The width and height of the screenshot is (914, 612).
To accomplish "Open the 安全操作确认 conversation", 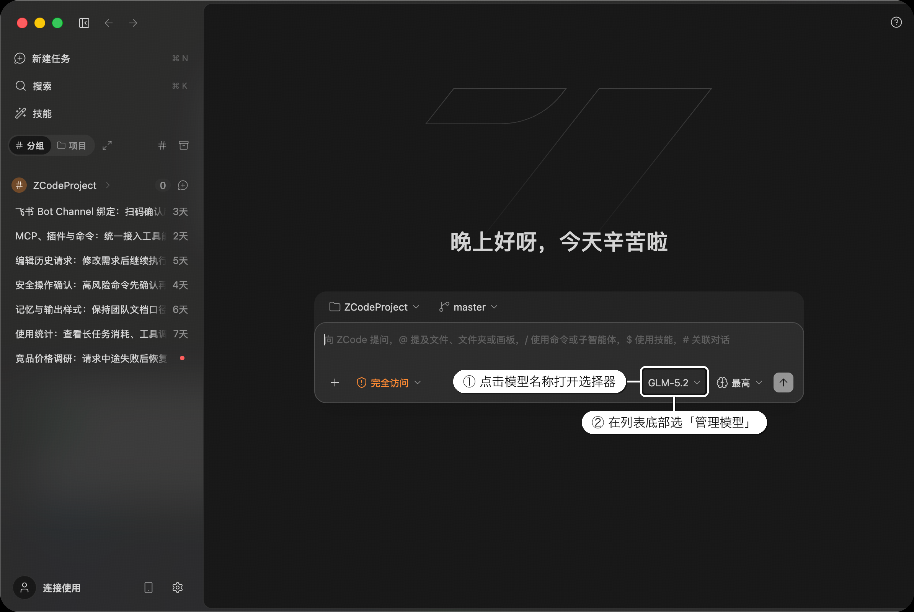I will tap(101, 285).
